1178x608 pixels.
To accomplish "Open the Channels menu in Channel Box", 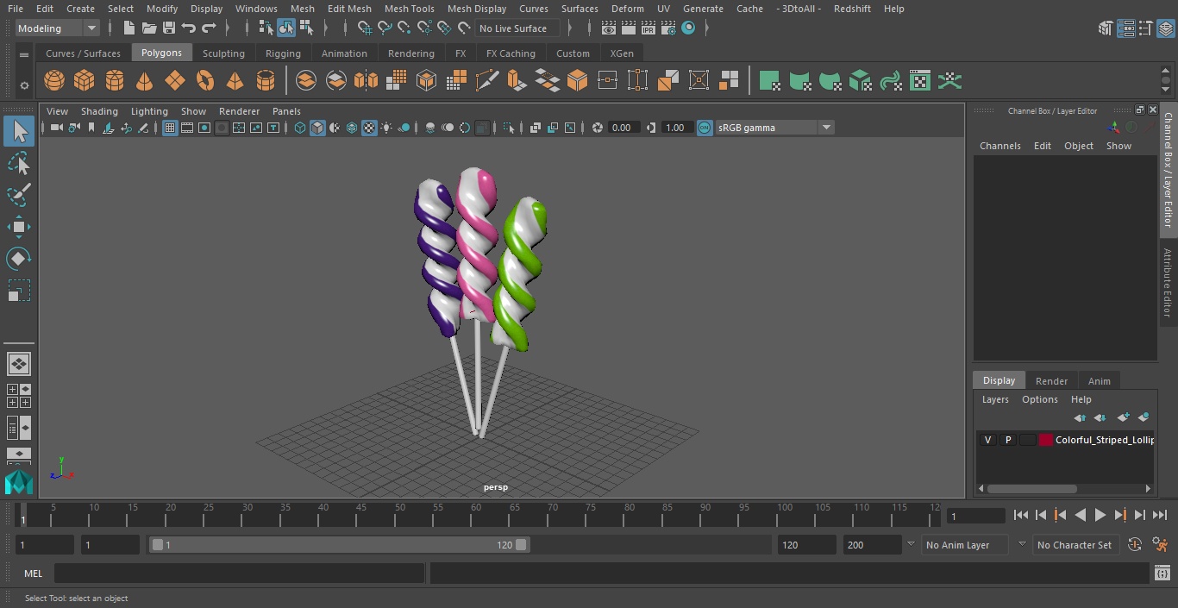I will 999,146.
